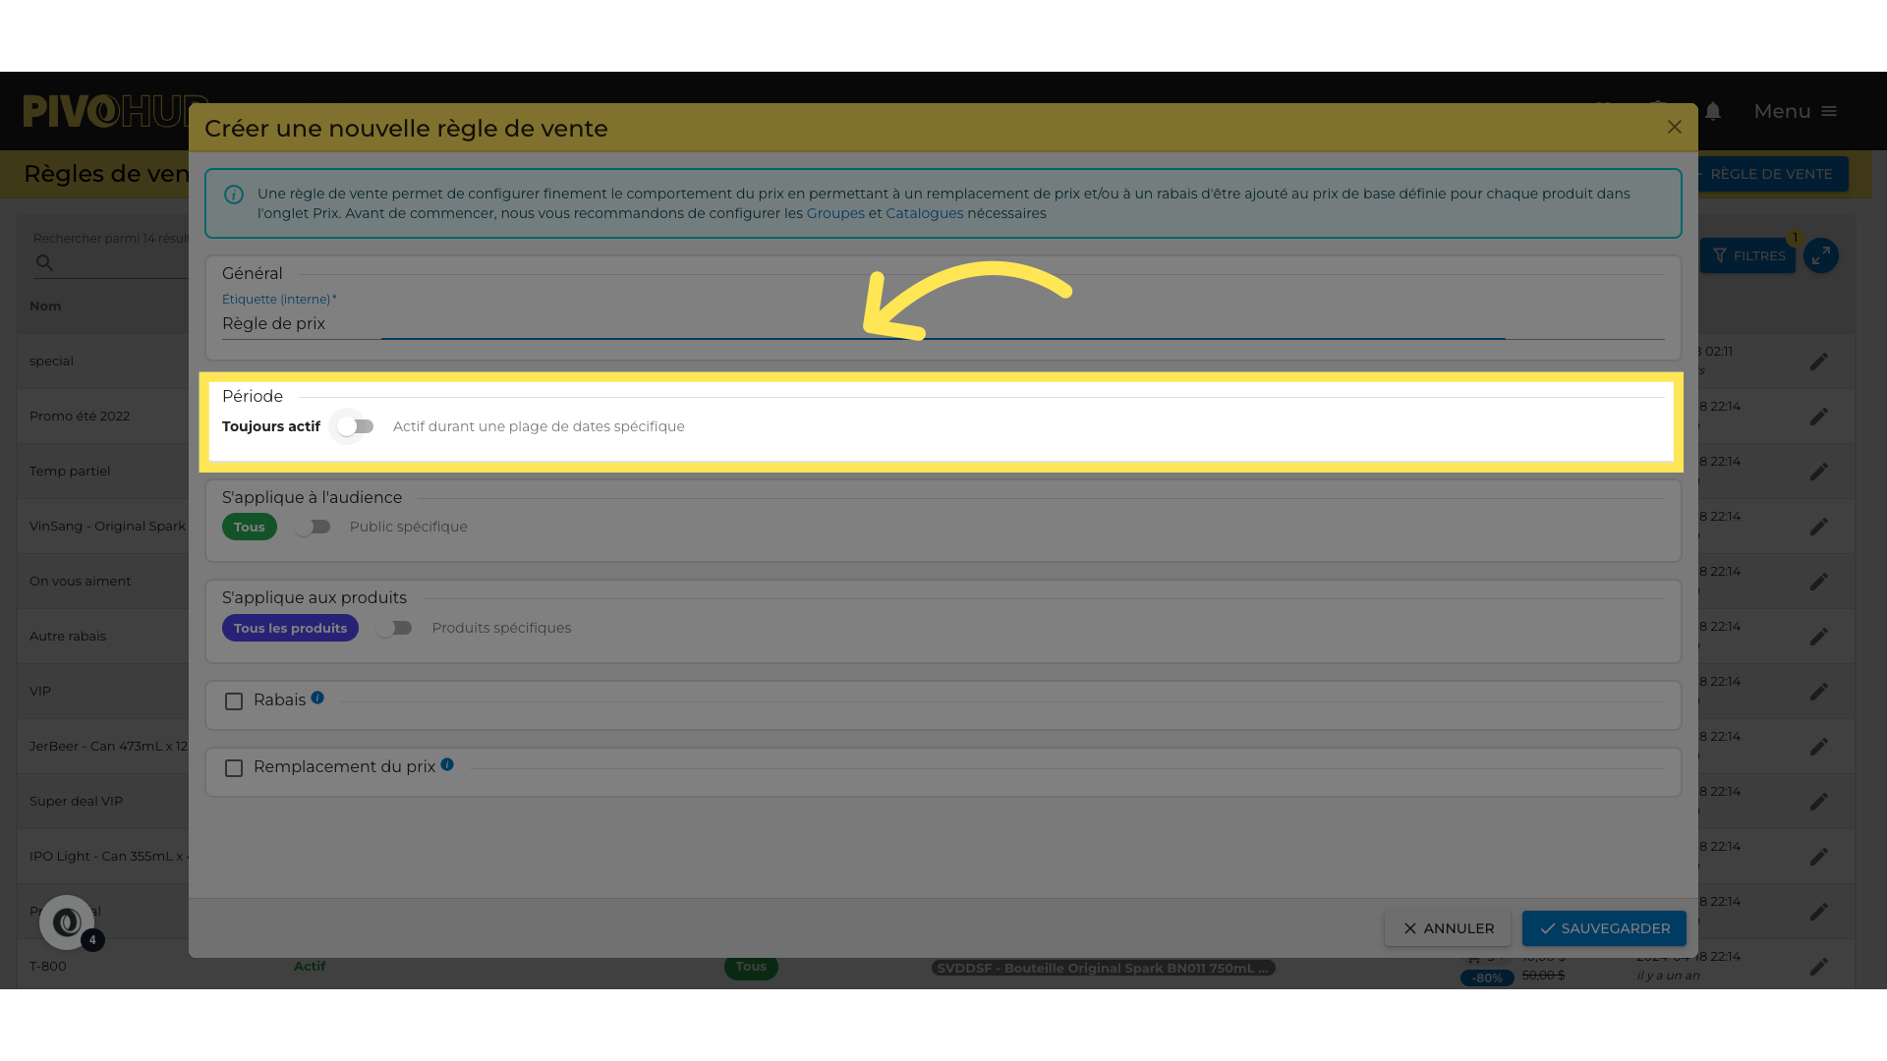Open the main Menu
Viewport: 1887px width, 1061px height.
(x=1795, y=111)
